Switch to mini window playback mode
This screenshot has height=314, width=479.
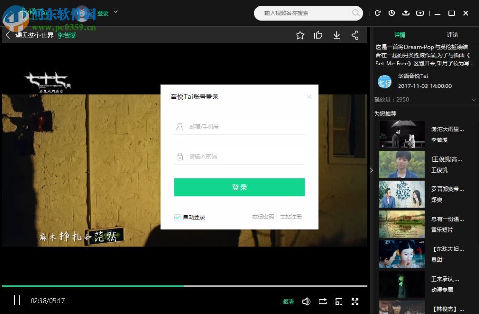click(339, 302)
